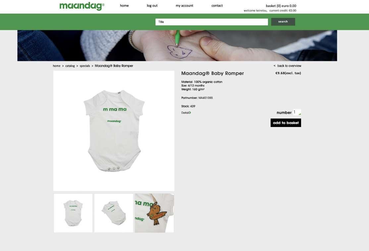The height and width of the screenshot is (251, 369).
Task: Open the home menu item
Action: click(124, 6)
